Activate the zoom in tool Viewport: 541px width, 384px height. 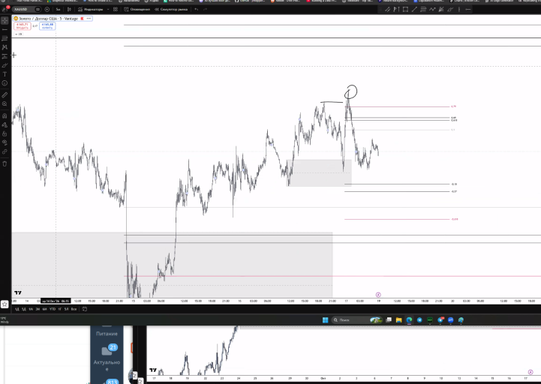pos(5,103)
